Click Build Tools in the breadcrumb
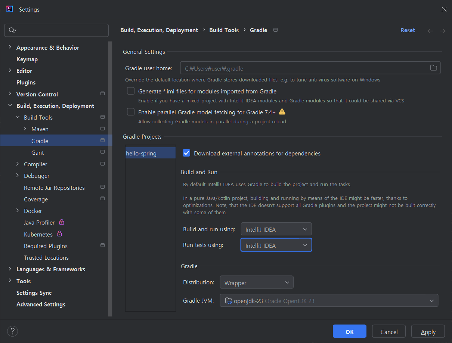The image size is (452, 343). pos(224,30)
